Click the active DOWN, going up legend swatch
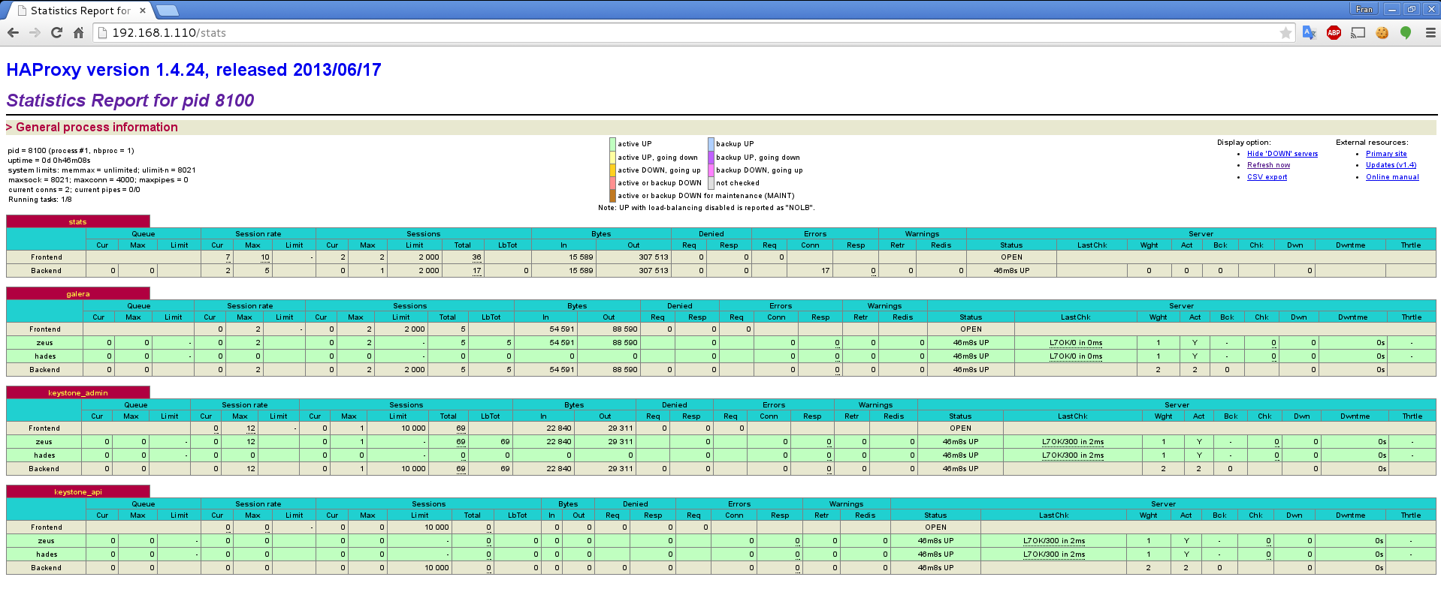Image resolution: width=1441 pixels, height=592 pixels. (x=612, y=170)
